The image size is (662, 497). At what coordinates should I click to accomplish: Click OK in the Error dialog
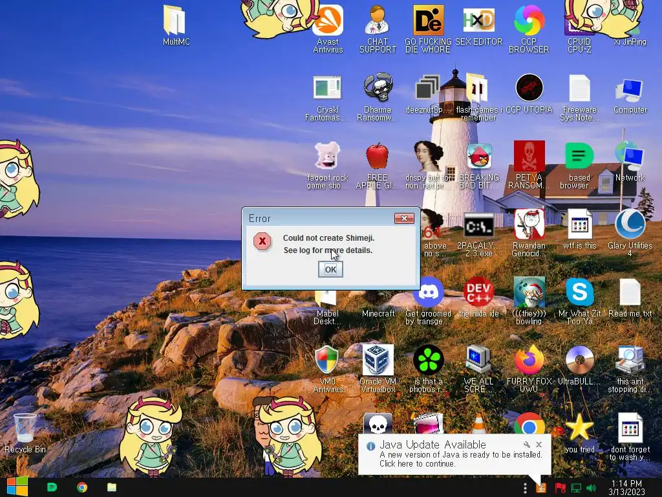(x=330, y=270)
